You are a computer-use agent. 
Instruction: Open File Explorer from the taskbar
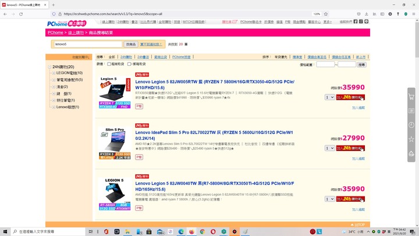127,231
